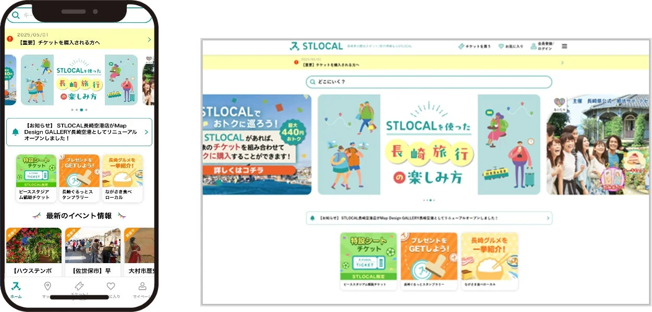Tap the 【佐世保市】 event photo on the phone

point(93,245)
